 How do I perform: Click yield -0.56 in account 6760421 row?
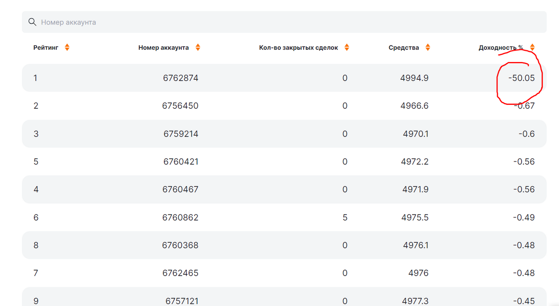pyautogui.click(x=524, y=162)
